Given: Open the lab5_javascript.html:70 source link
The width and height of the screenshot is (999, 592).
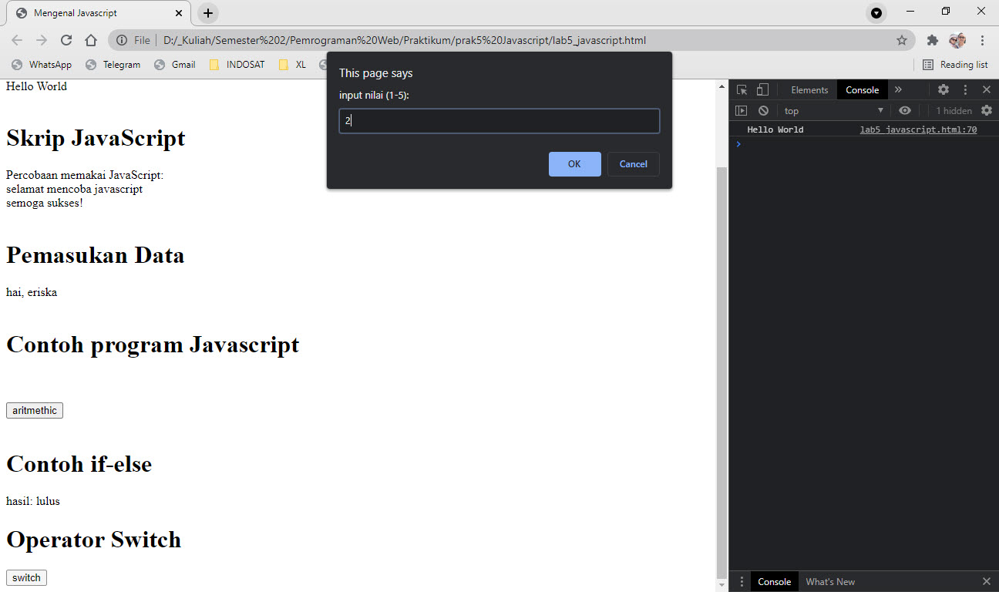Looking at the screenshot, I should click(x=917, y=129).
